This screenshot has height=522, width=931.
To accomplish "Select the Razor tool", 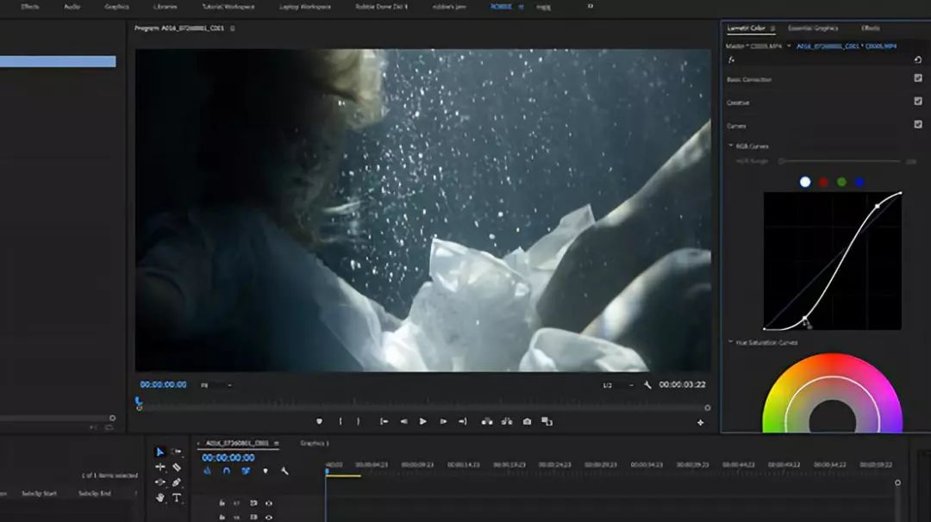I will (177, 467).
